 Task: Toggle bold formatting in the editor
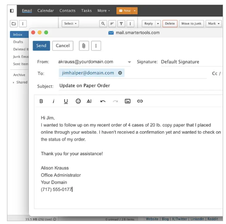point(41,101)
